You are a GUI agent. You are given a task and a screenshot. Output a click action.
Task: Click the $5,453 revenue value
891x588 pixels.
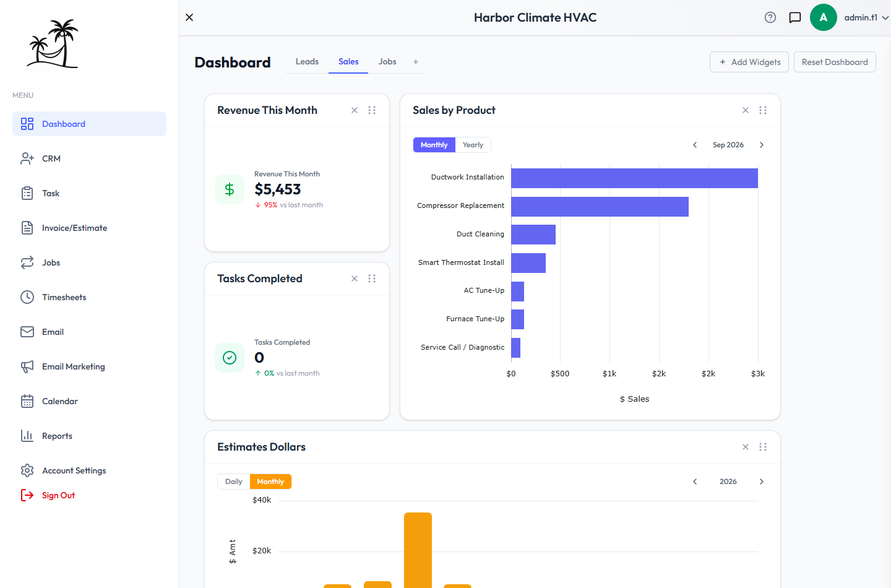(278, 189)
